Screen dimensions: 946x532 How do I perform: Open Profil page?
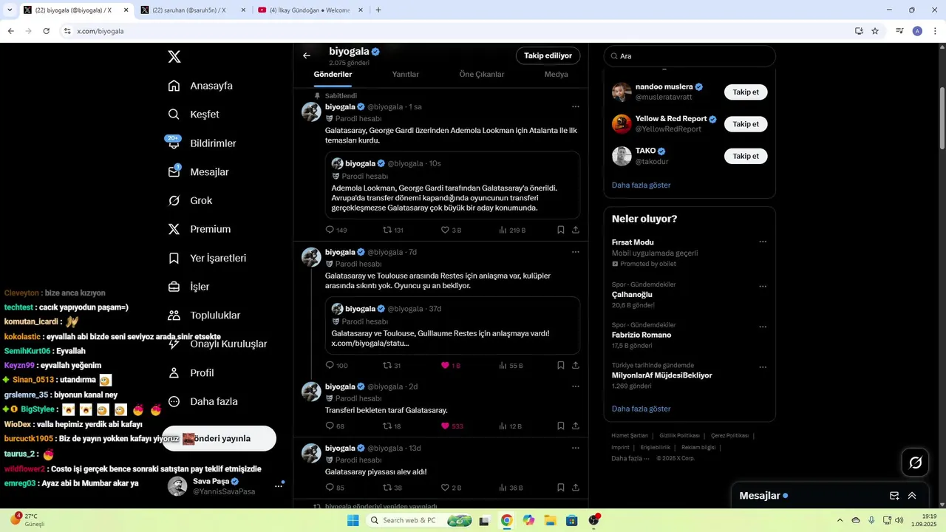[x=191, y=373]
